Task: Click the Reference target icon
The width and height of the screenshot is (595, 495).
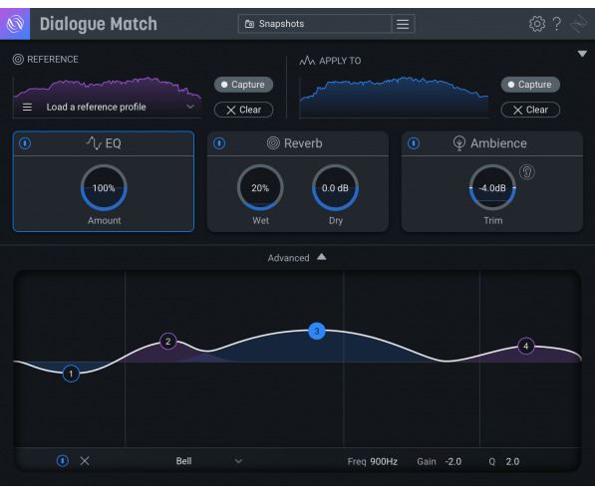Action: (x=18, y=60)
